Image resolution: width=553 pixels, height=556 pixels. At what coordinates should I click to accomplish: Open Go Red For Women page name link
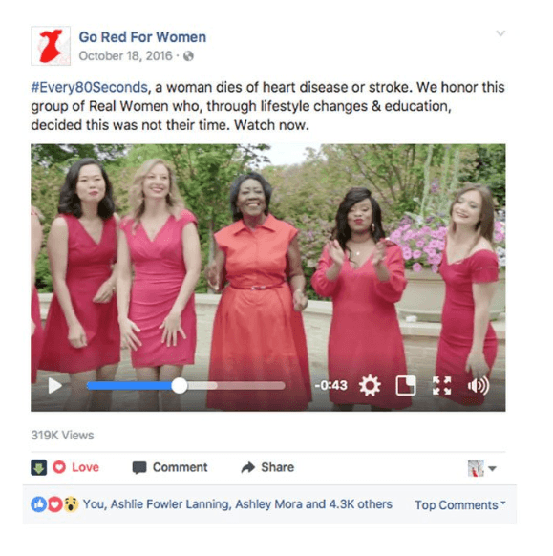point(142,37)
